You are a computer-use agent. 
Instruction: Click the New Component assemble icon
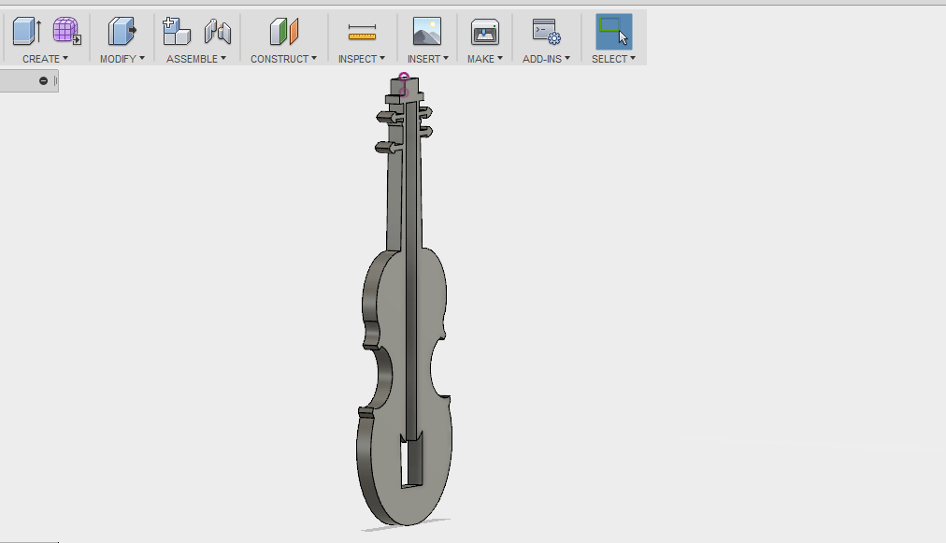[x=176, y=32]
